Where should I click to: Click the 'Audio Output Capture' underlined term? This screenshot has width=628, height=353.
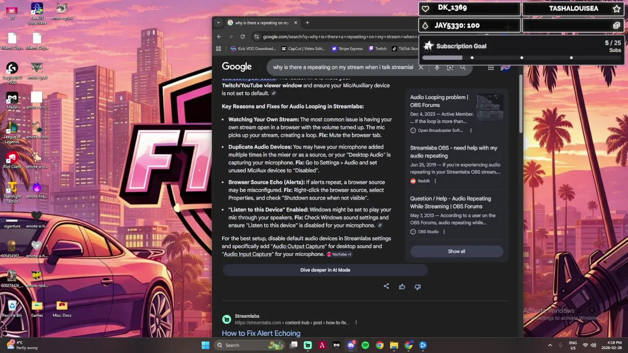click(299, 246)
